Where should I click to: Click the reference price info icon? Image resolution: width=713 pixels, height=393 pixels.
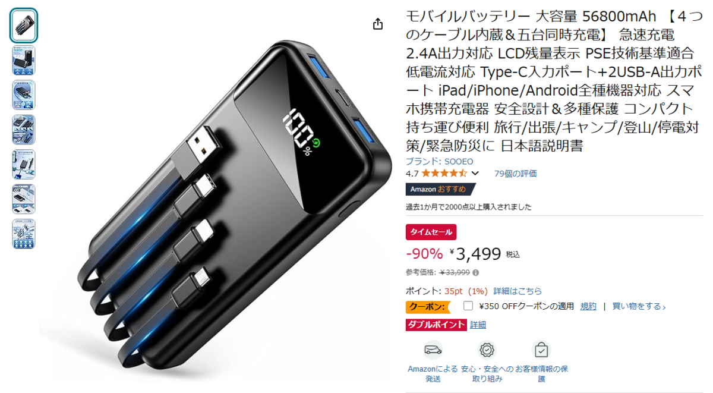tap(476, 273)
